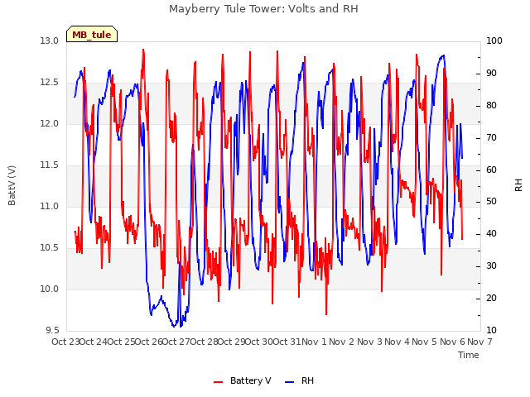This screenshot has height=397, width=530.
Task: Click the Oct 23 date tick label
Action: coord(66,342)
